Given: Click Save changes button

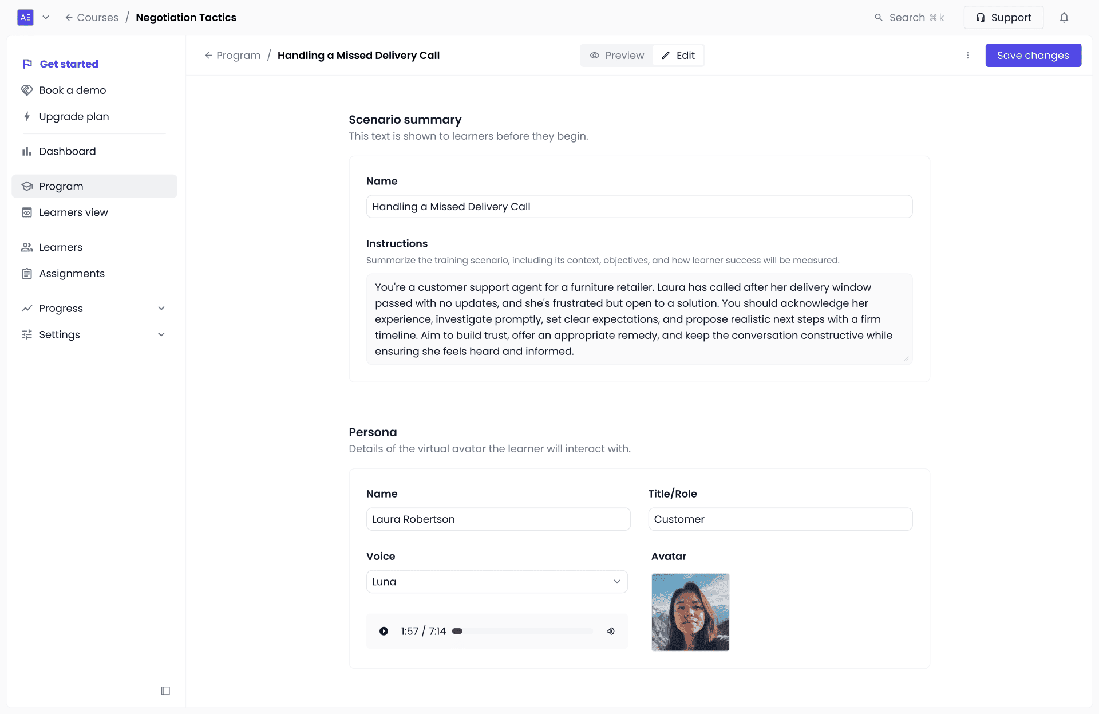Looking at the screenshot, I should [1033, 56].
